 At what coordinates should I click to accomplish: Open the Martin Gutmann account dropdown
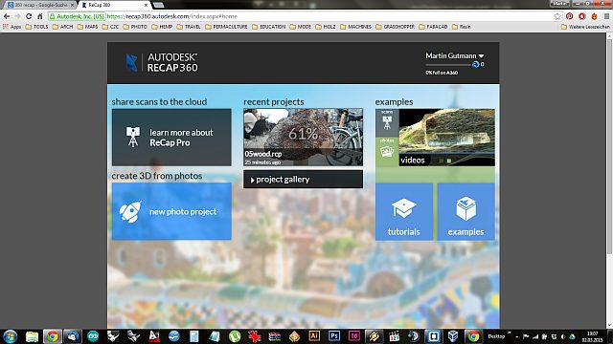click(x=455, y=55)
